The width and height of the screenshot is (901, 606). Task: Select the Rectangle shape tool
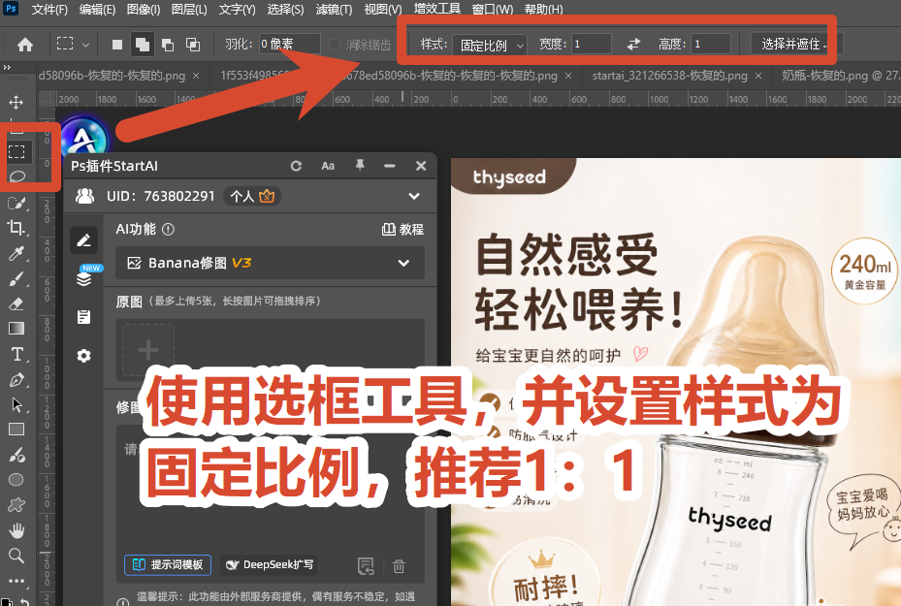(16, 430)
